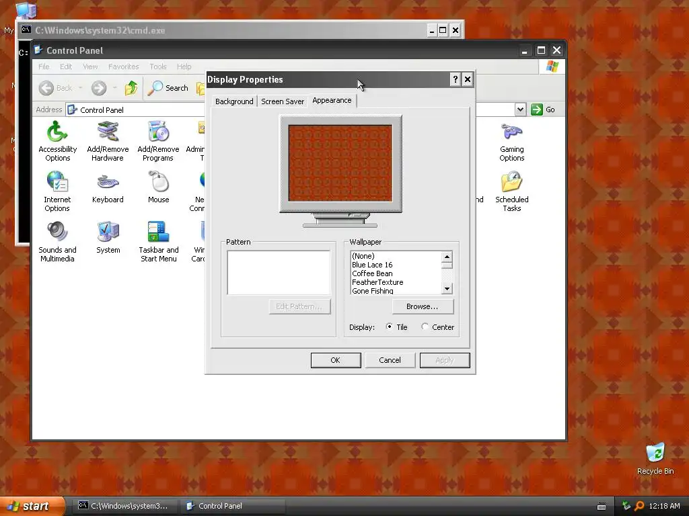Click the keyboard icon near system tray
This screenshot has height=516, width=689.
602,507
